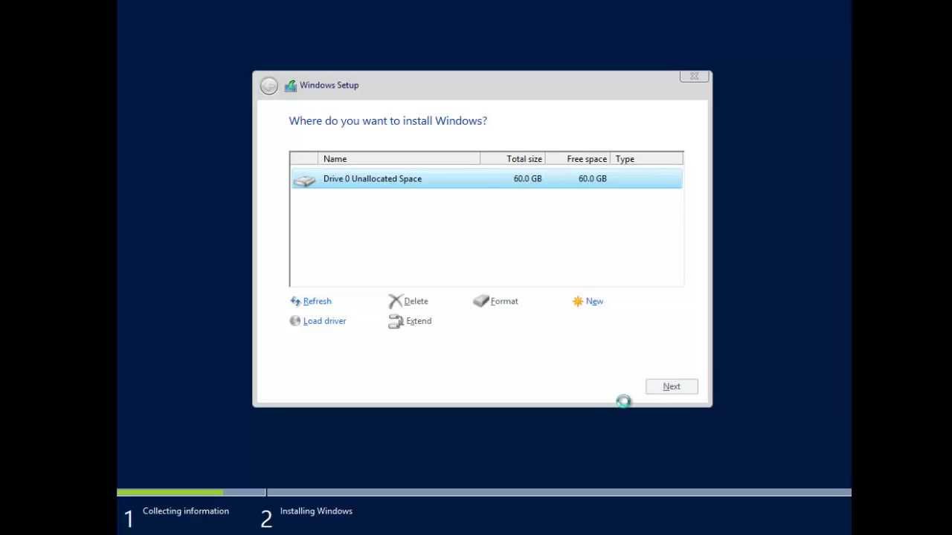Click the Collecting information step label

point(186,511)
